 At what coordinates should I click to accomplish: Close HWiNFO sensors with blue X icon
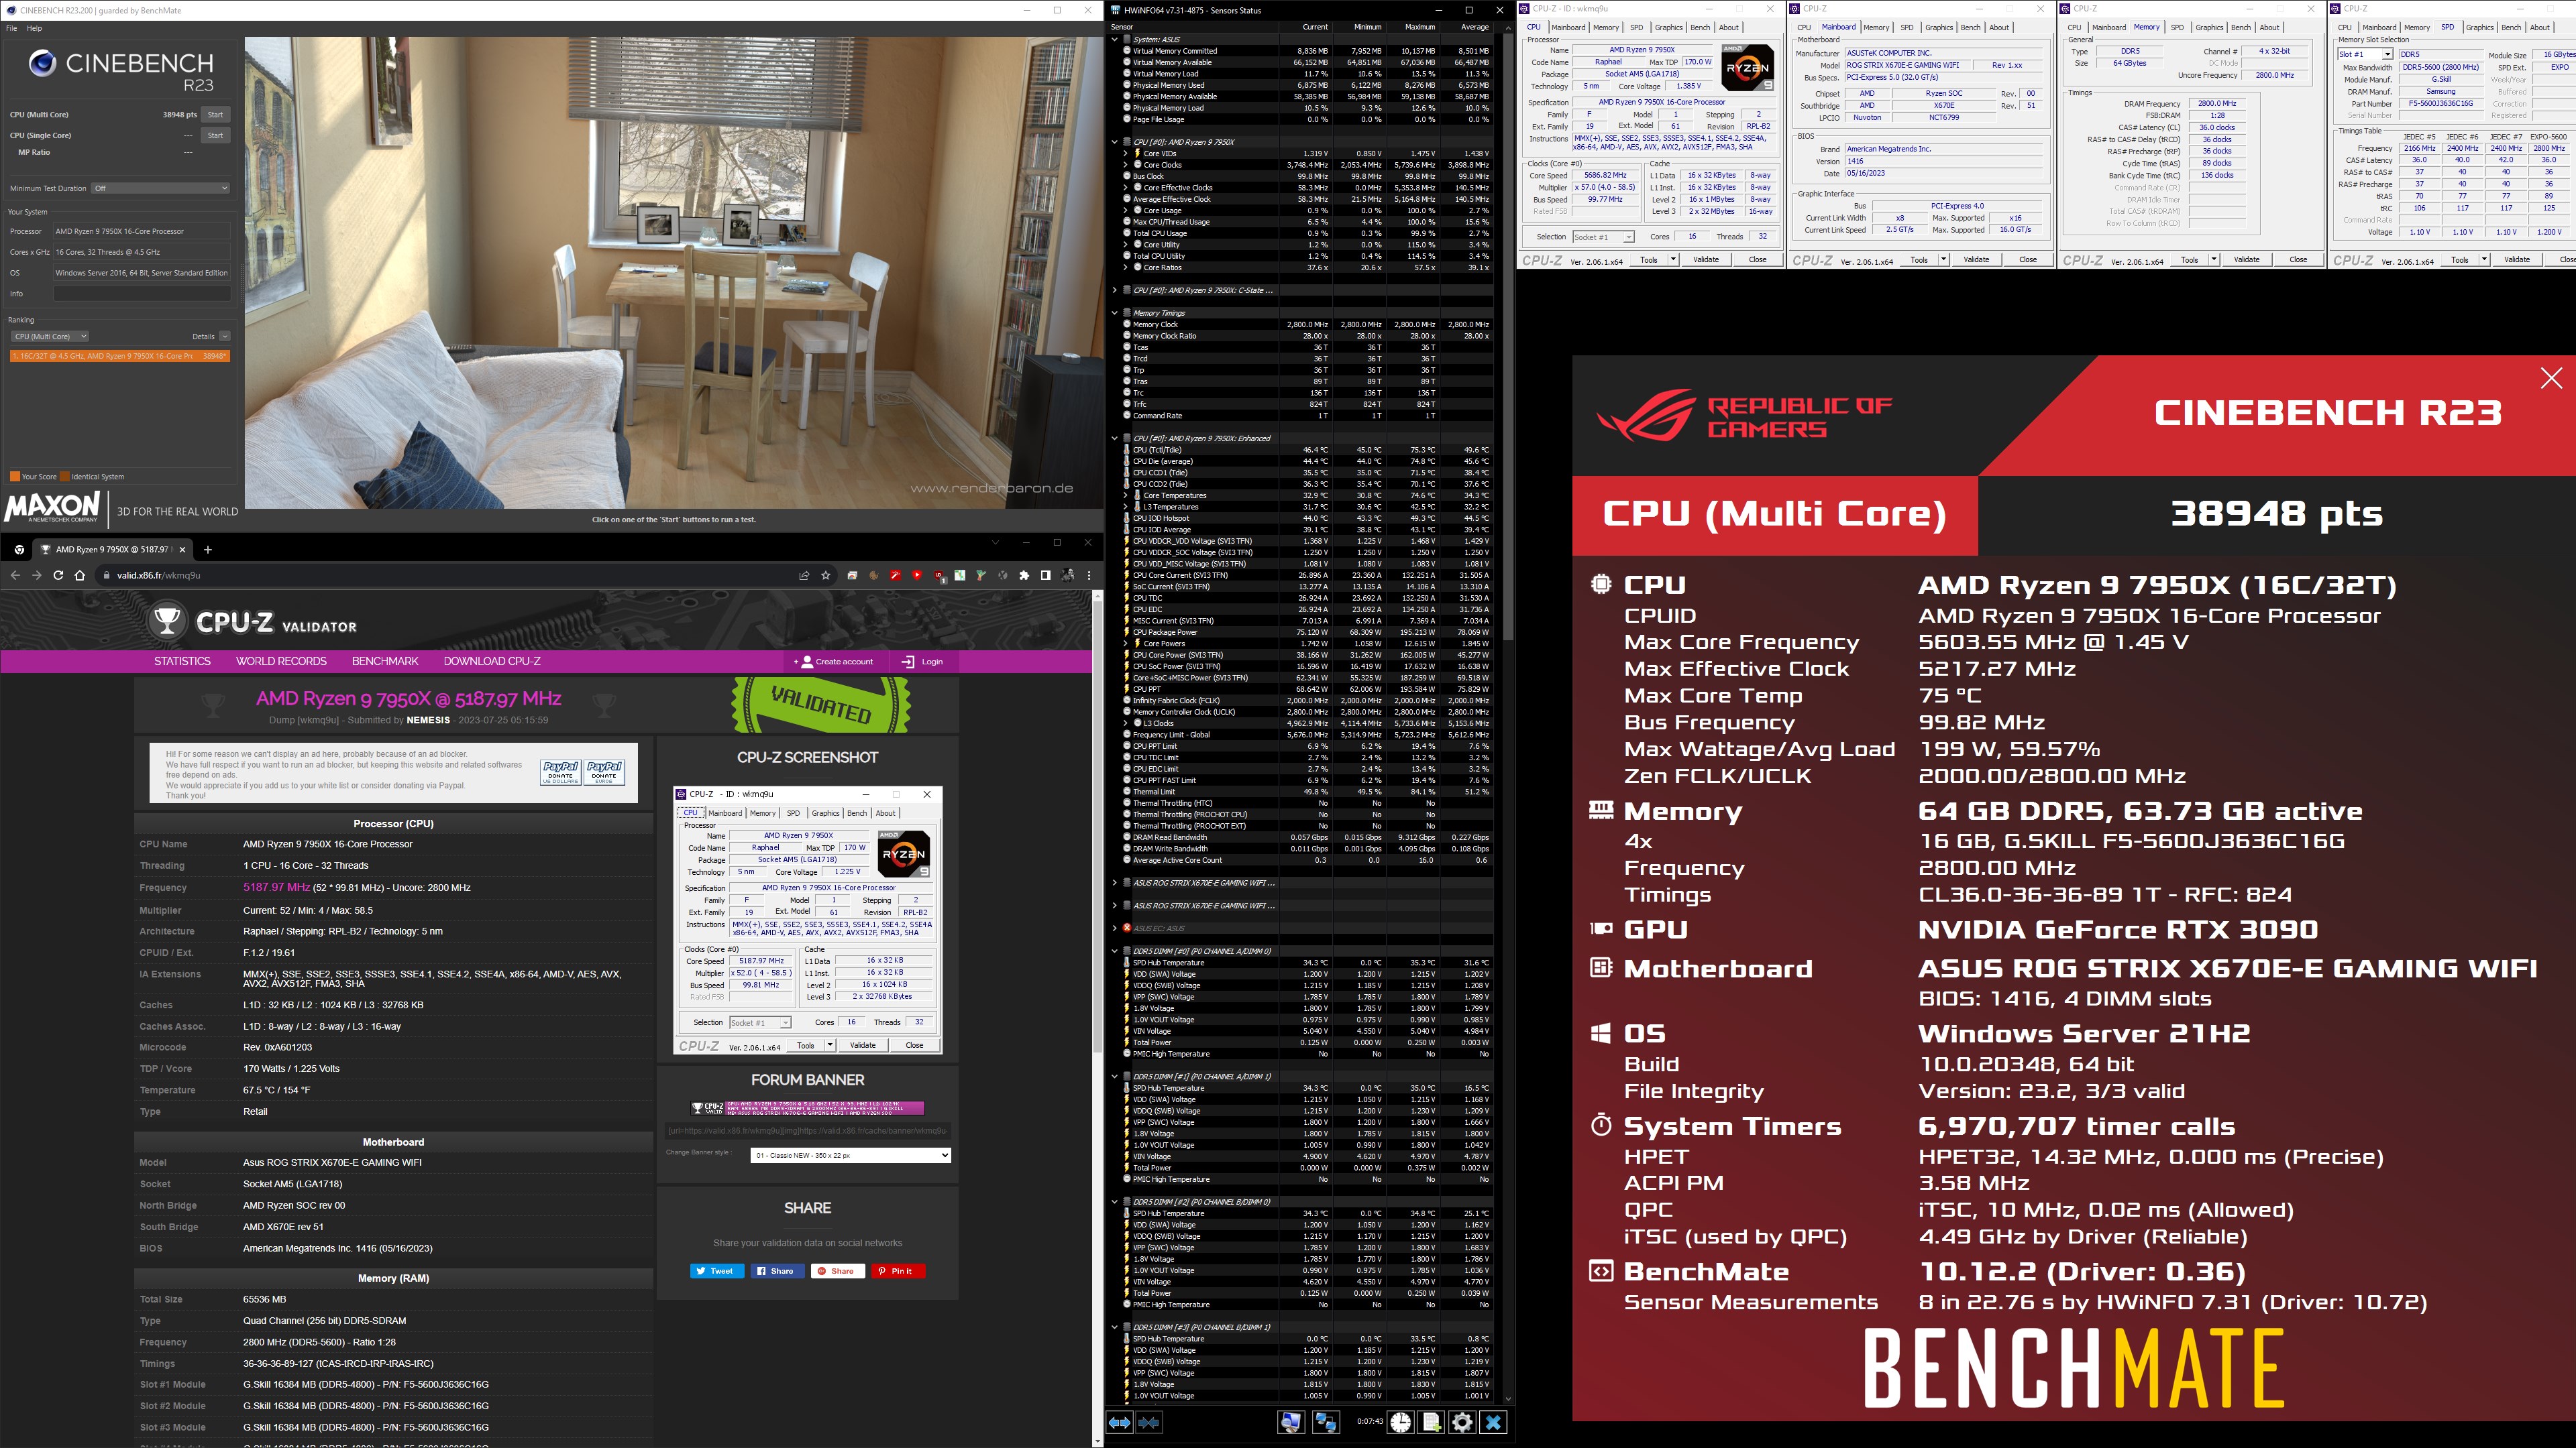click(x=1494, y=1422)
